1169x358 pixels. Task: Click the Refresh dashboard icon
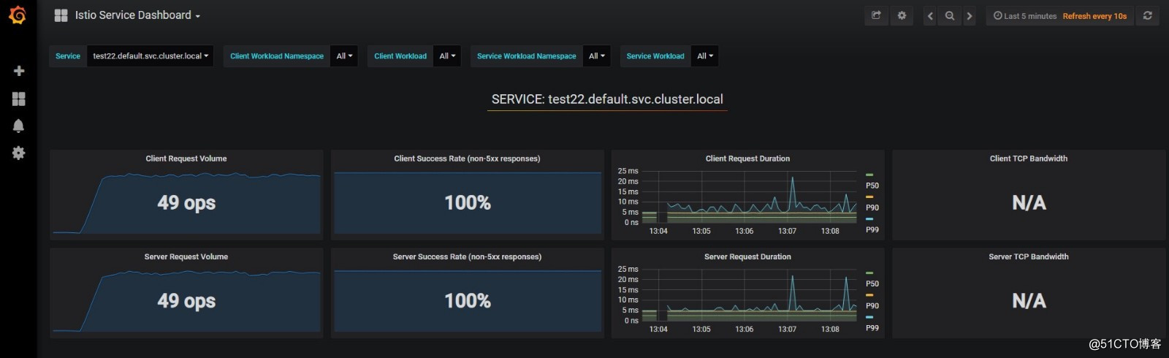(1148, 15)
